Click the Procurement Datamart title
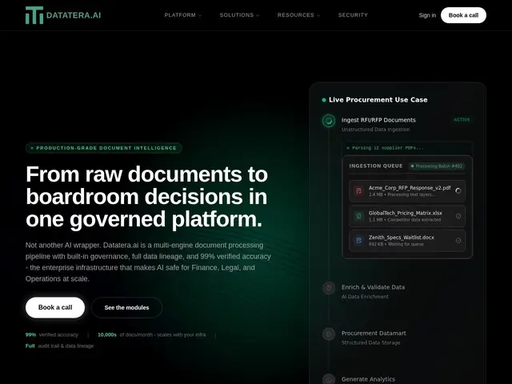This screenshot has height=384, width=512. pos(374,333)
